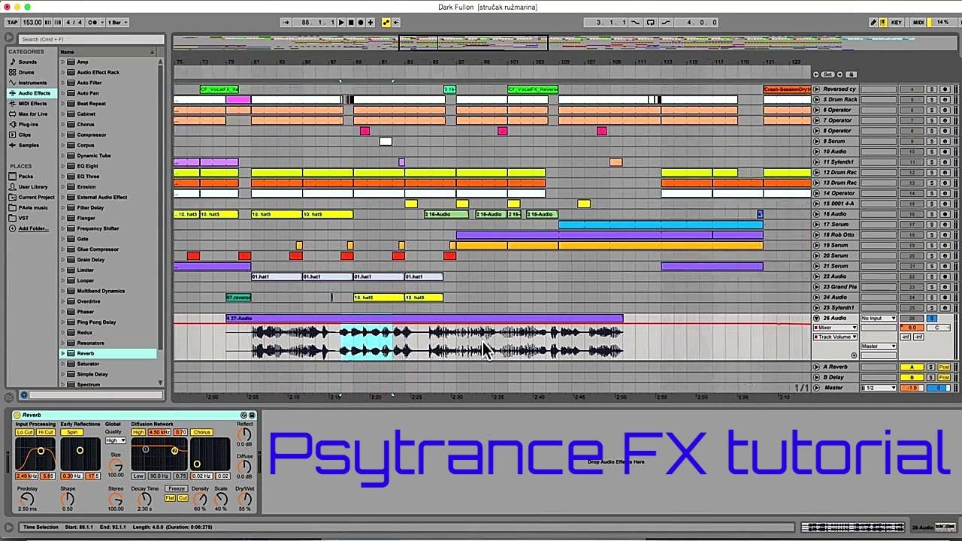Click the Re-enable Automation arrow button
Image resolution: width=962 pixels, height=541 pixels.
click(396, 23)
